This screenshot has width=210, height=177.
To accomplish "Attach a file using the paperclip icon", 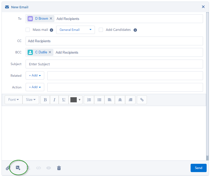I will (x=8, y=168).
